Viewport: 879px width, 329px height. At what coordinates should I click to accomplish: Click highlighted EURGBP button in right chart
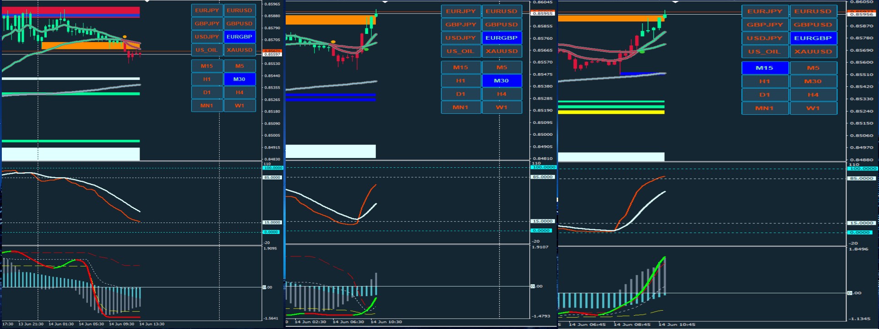tap(813, 38)
